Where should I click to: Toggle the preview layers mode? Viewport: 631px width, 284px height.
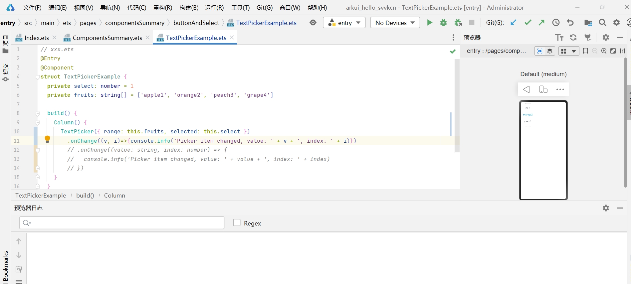tap(550, 51)
